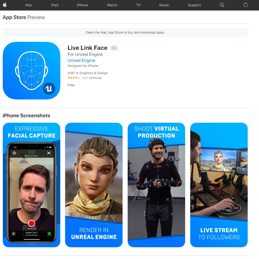The height and width of the screenshot is (259, 259).
Task: Open the Watch section
Action: coord(112,5)
